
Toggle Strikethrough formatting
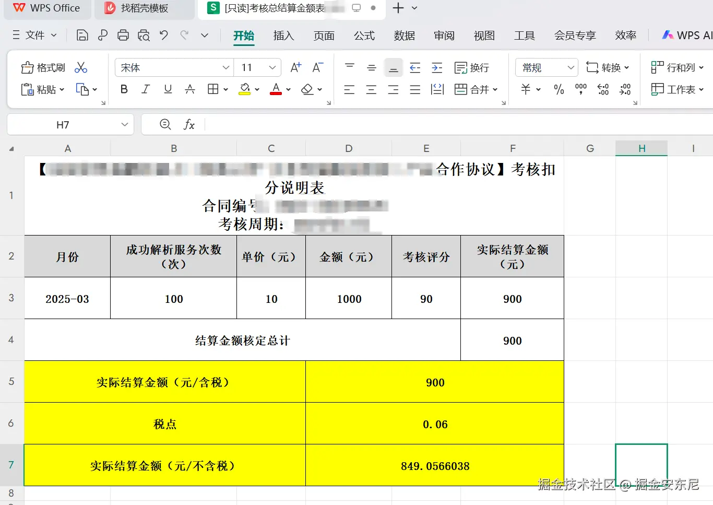[x=190, y=89]
